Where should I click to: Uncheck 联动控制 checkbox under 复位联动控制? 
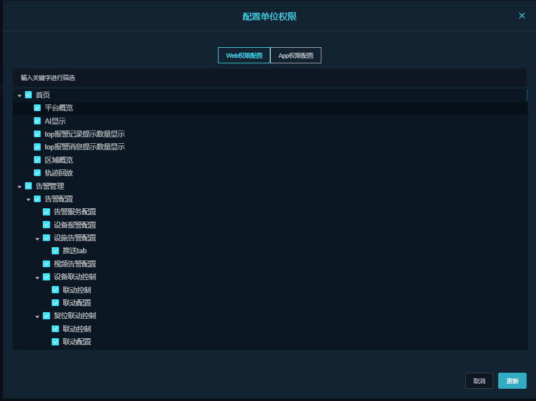pos(56,329)
